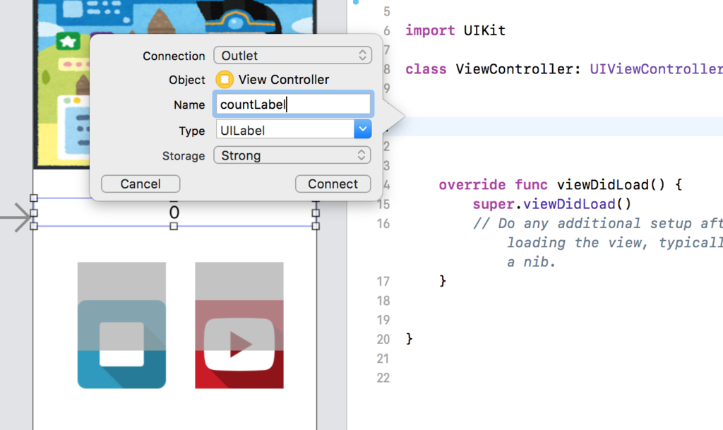This screenshot has height=430, width=723.
Task: Click the super.viewDidLoad() line
Action: pos(551,204)
